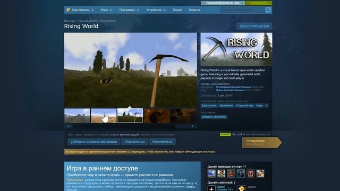This screenshot has height=191, width=340.
Task: Click the left arrow of thumbnail strip
Action: pyautogui.click(x=69, y=126)
